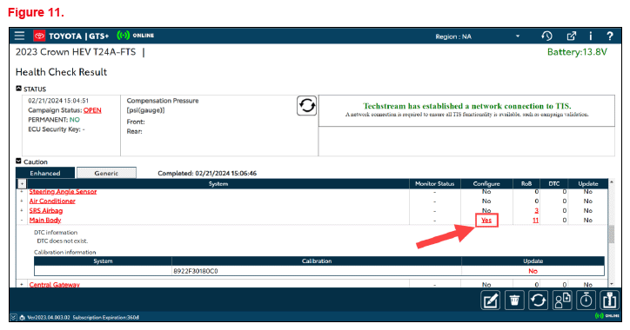Screen dimensions: 630x330
Task: Click the expand-all plus in table header
Action: (x=22, y=184)
